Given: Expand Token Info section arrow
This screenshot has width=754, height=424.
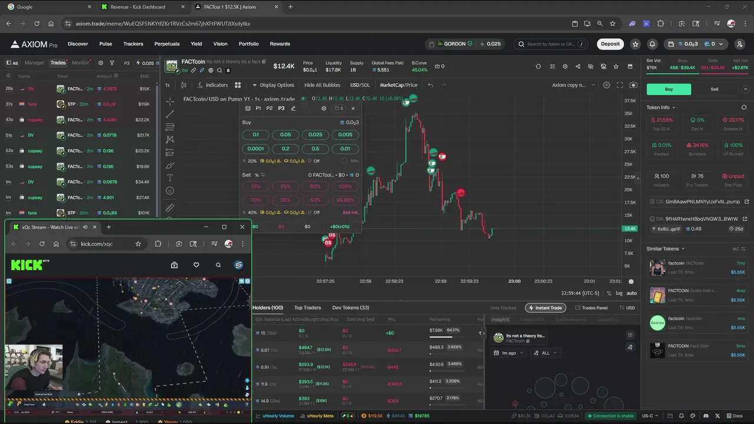Looking at the screenshot, I should 674,107.
